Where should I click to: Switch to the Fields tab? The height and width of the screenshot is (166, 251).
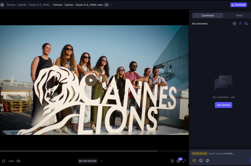239,16
